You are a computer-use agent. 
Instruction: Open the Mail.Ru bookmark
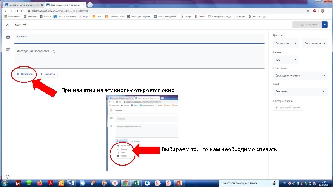coord(45,16)
